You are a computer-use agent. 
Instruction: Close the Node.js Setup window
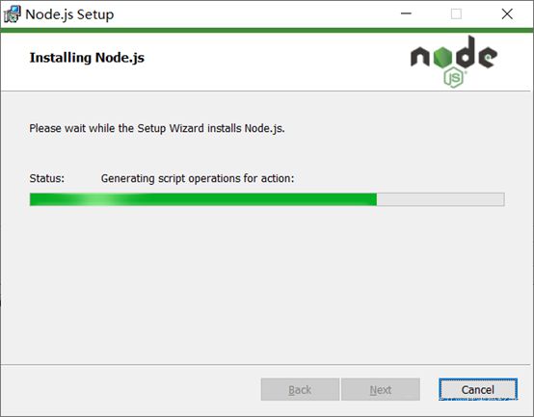pyautogui.click(x=507, y=13)
